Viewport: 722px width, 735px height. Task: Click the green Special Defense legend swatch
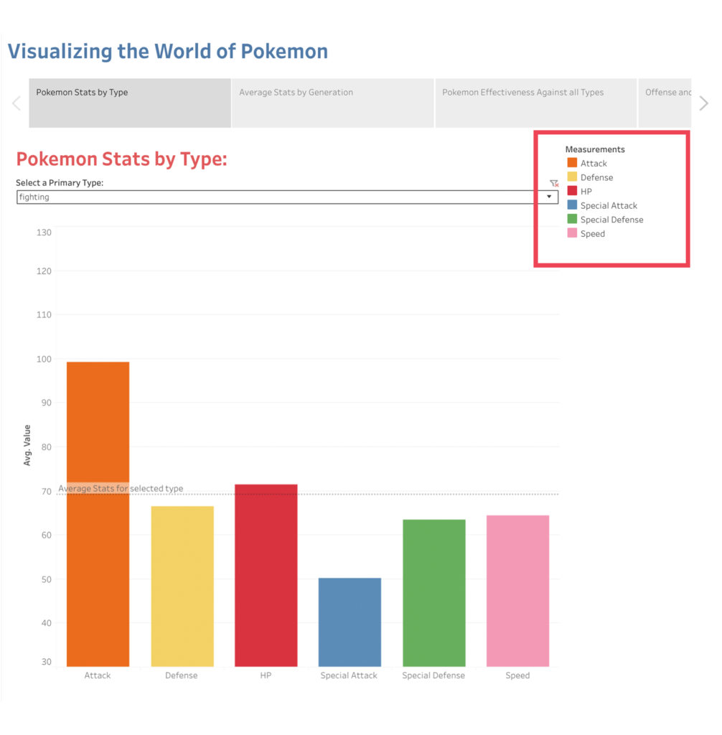[572, 220]
